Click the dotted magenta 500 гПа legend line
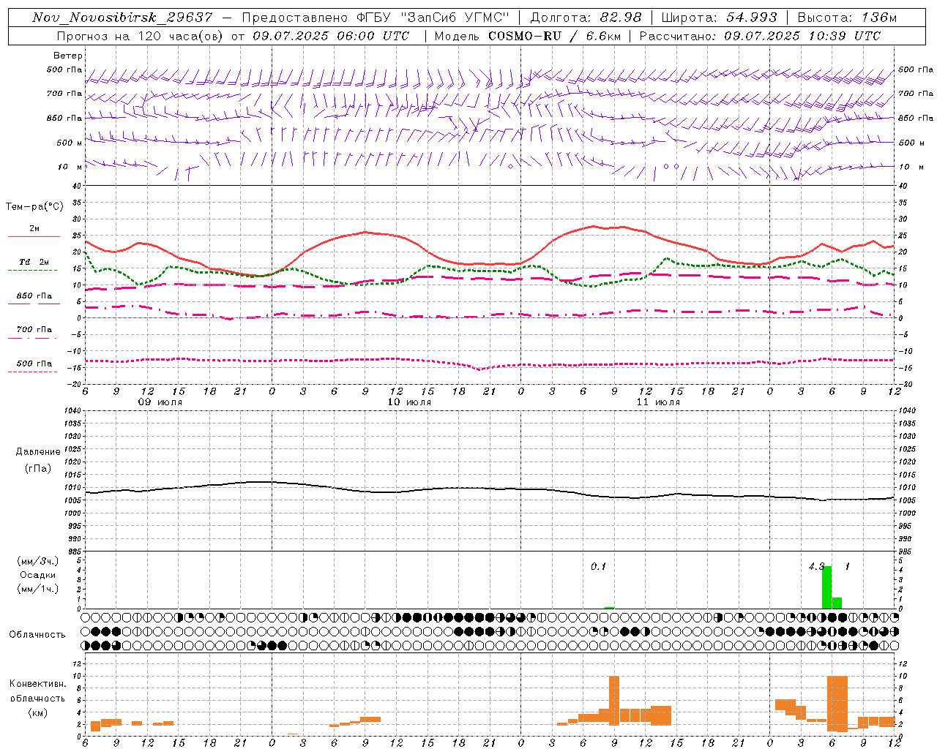937x749 pixels. pos(33,372)
